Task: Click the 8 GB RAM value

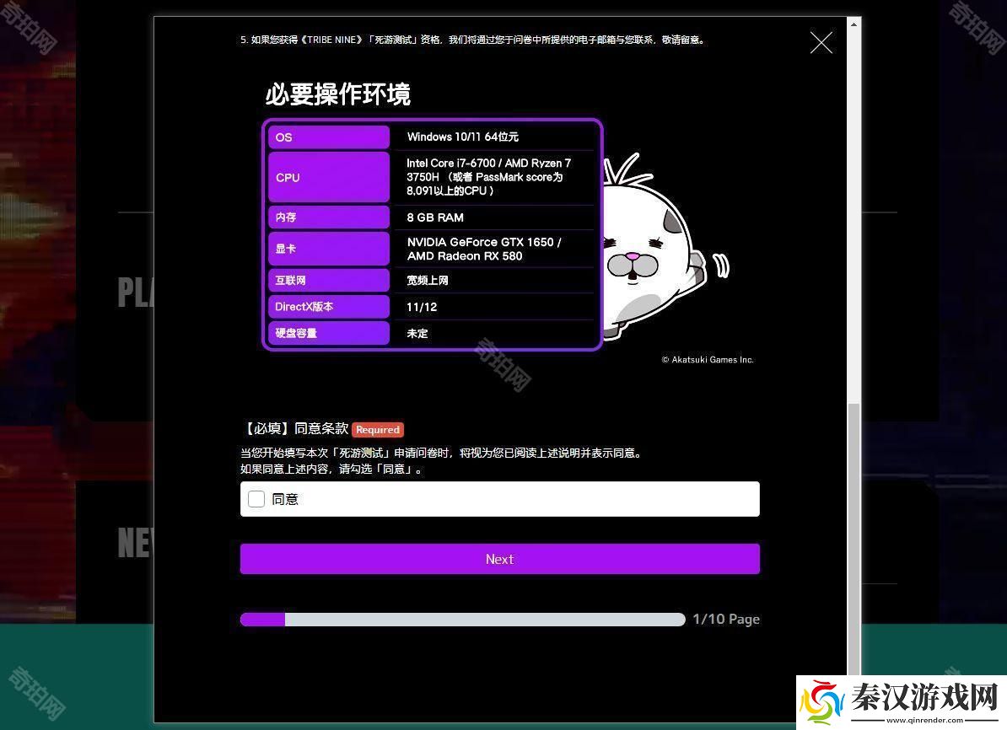Action: tap(435, 217)
